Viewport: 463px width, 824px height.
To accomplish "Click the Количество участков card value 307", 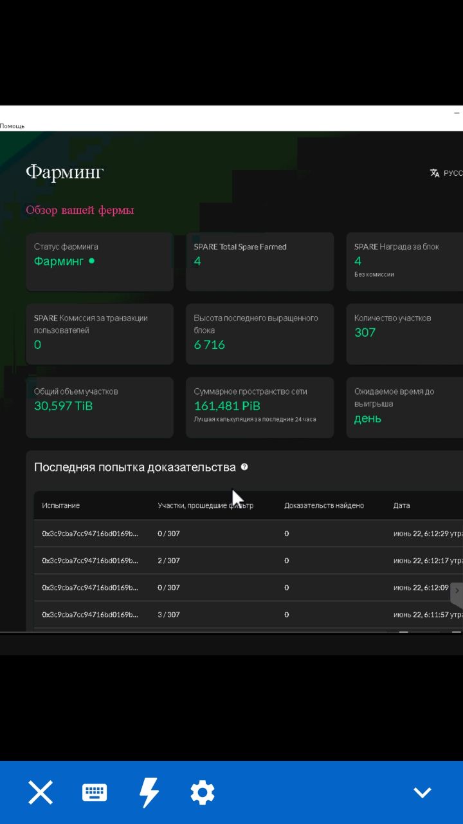I will 365,332.
